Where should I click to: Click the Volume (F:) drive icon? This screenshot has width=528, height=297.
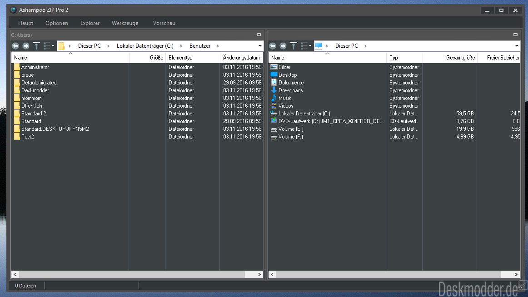coord(274,137)
